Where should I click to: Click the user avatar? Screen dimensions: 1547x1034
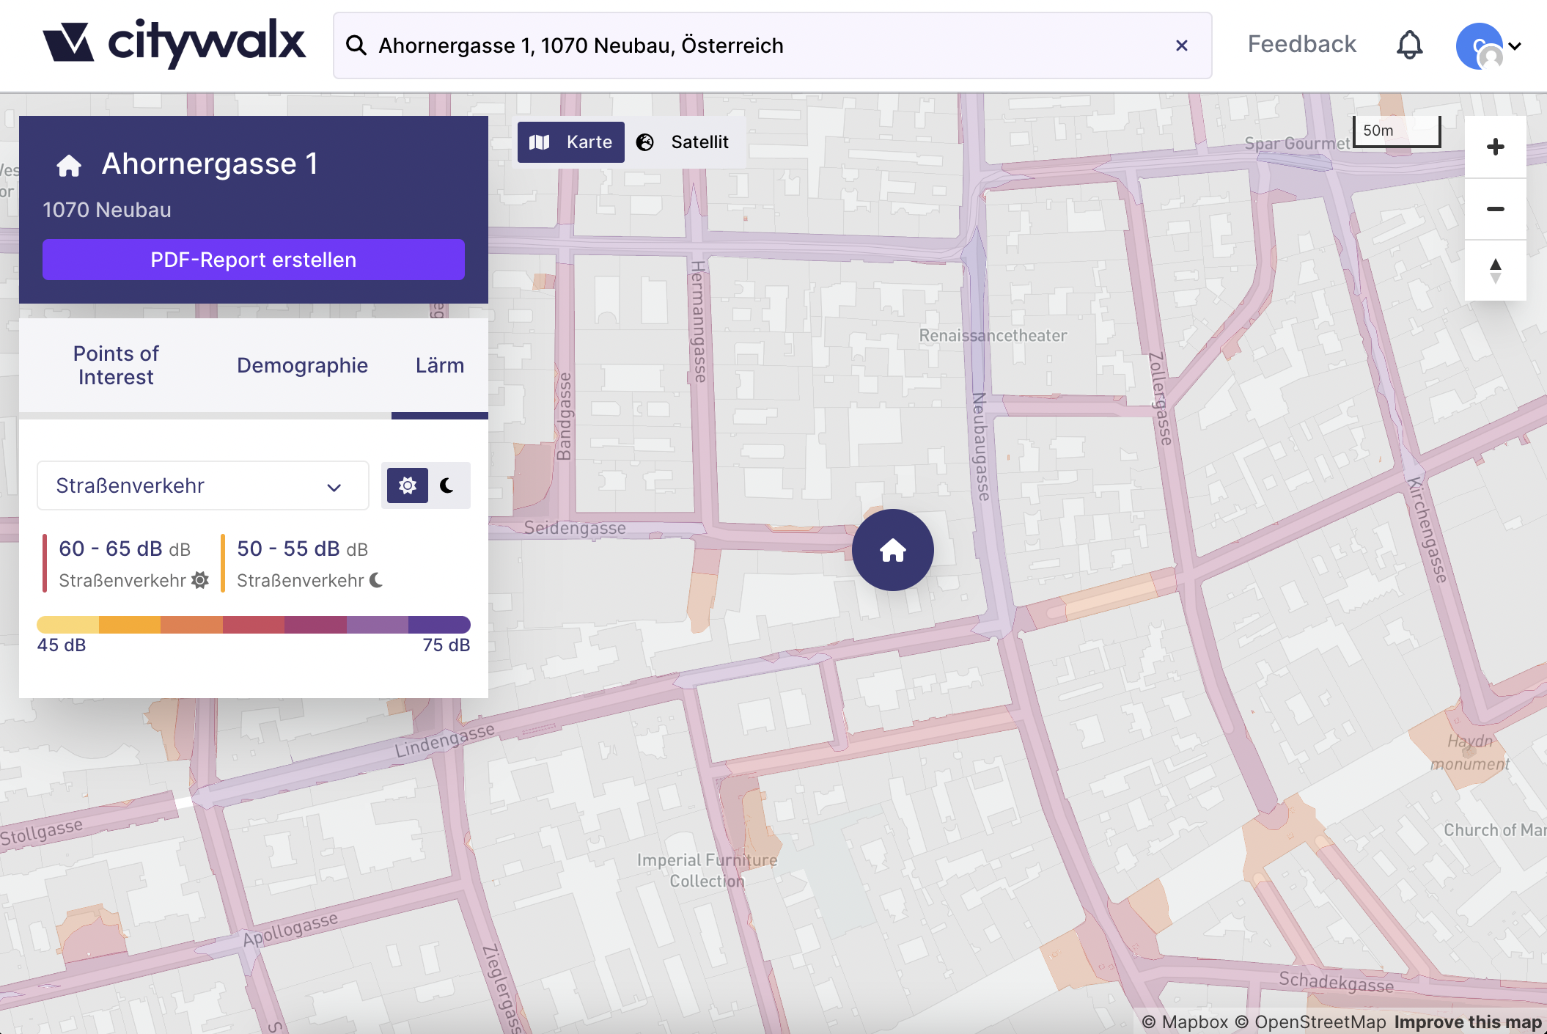1480,45
